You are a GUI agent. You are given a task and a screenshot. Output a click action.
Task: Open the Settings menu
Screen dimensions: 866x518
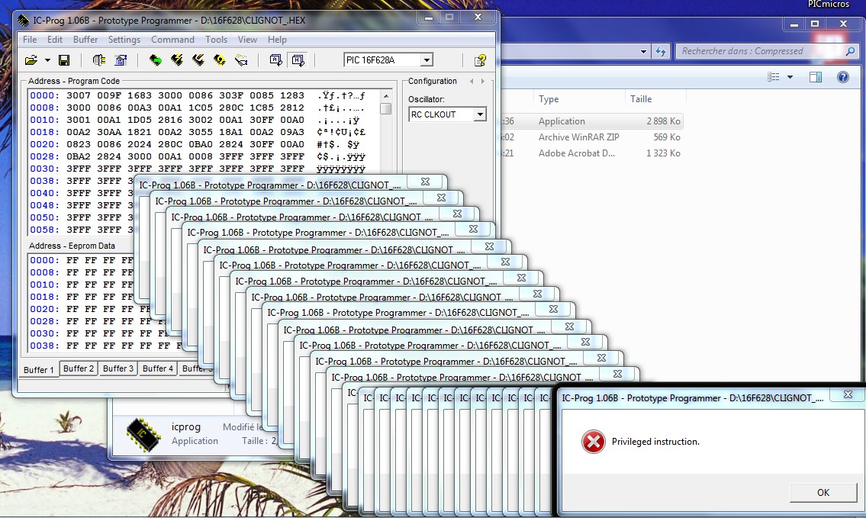(124, 39)
